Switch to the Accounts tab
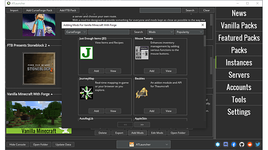This screenshot has width=268, height=150. pos(239,87)
